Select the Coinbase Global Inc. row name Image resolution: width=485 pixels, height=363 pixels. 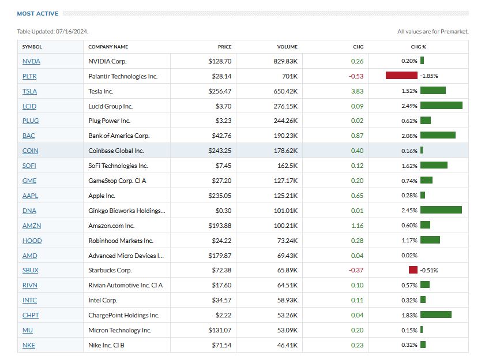click(116, 151)
